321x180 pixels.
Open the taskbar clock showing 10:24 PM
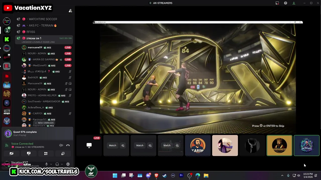coord(308,175)
